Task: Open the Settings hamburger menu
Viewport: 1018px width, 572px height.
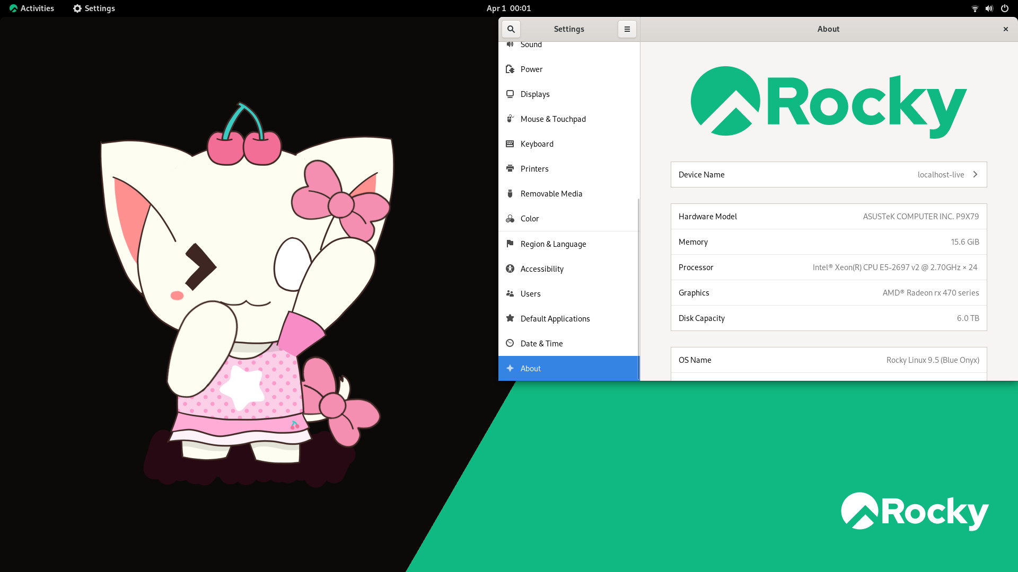Action: point(627,29)
